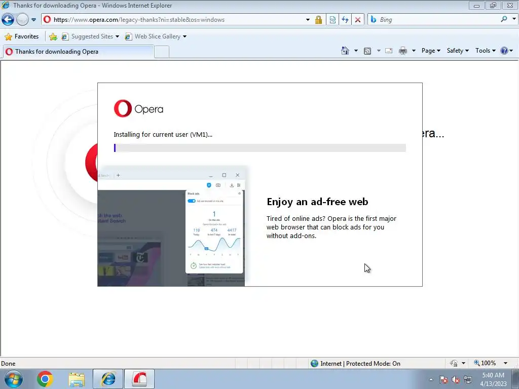Click the red stop loading icon
Viewport: 519px width, 389px height.
(358, 20)
